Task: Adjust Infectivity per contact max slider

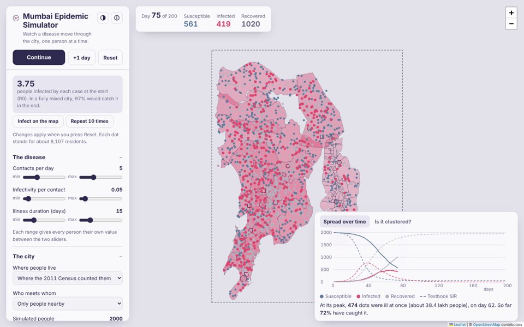Action: click(100, 198)
